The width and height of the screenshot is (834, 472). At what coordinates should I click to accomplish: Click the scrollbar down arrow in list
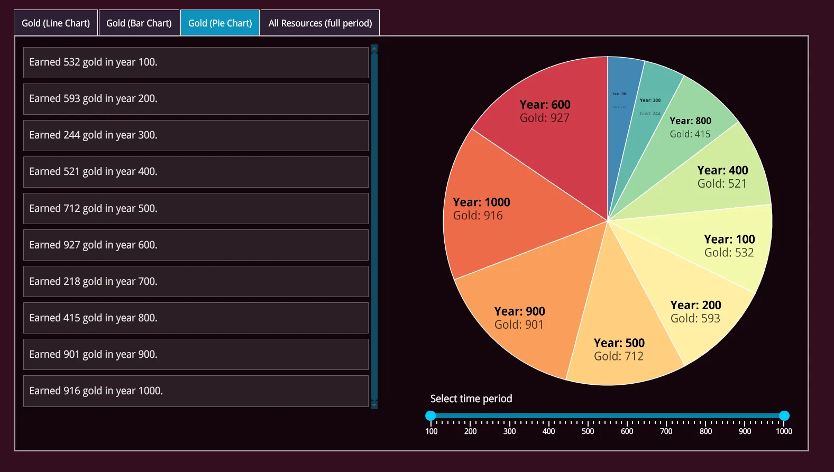[x=374, y=405]
